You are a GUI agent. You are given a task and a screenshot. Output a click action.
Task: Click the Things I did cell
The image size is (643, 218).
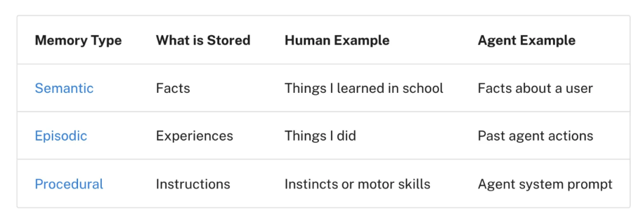[x=320, y=136]
